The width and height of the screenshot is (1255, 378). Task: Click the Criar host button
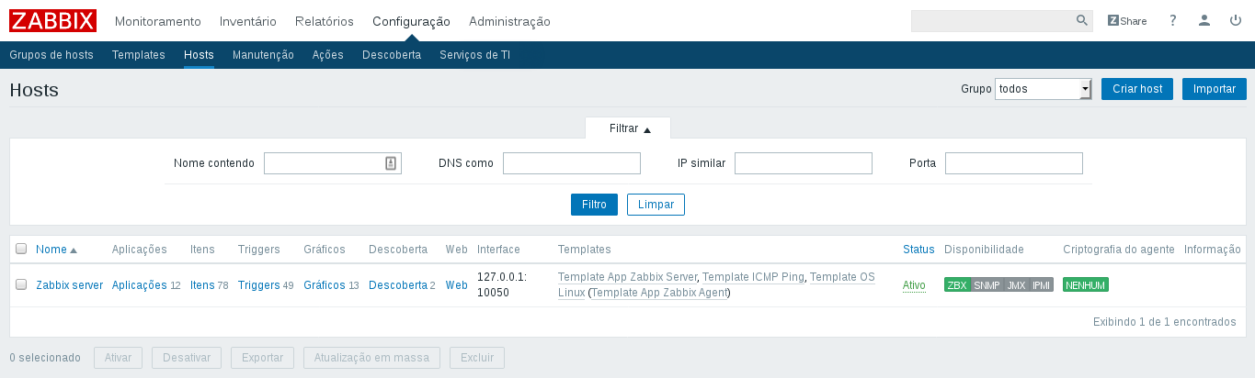pos(1136,89)
